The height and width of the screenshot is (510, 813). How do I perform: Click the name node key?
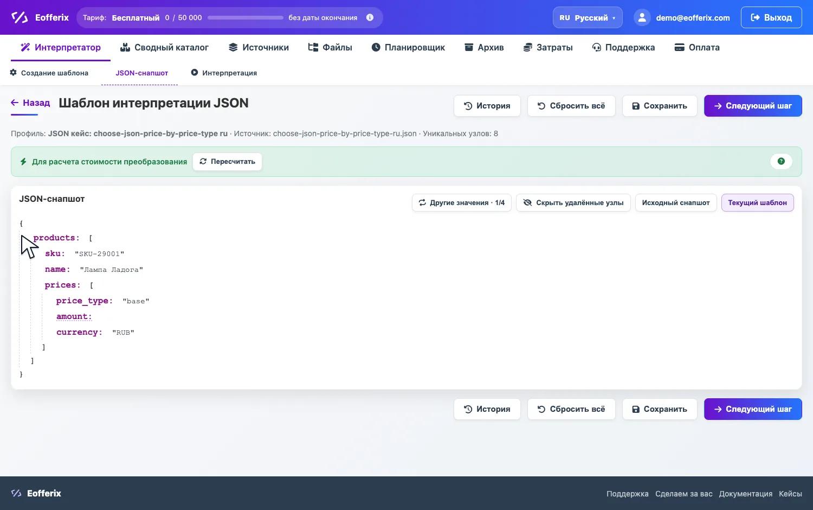point(57,269)
